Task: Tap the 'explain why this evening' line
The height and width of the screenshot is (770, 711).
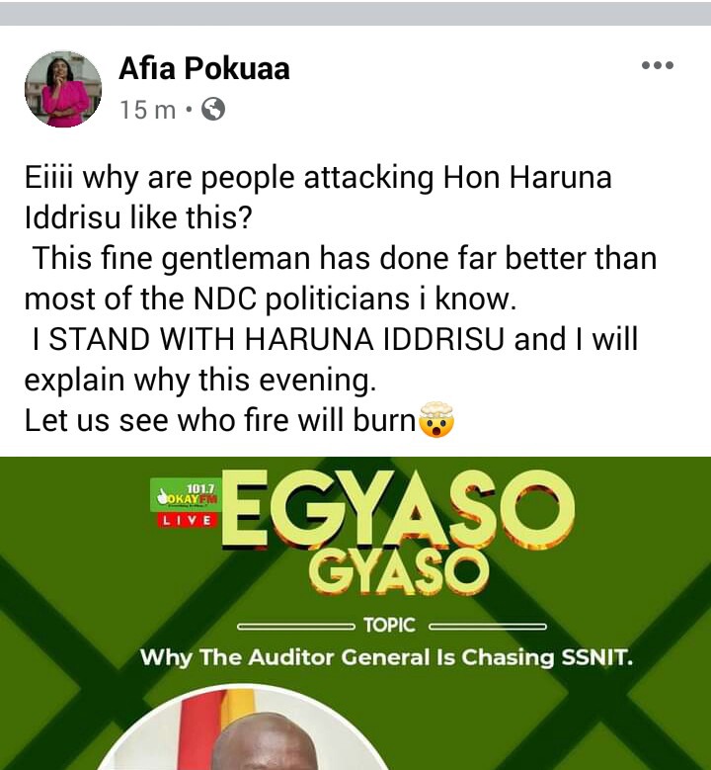Action: [200, 381]
